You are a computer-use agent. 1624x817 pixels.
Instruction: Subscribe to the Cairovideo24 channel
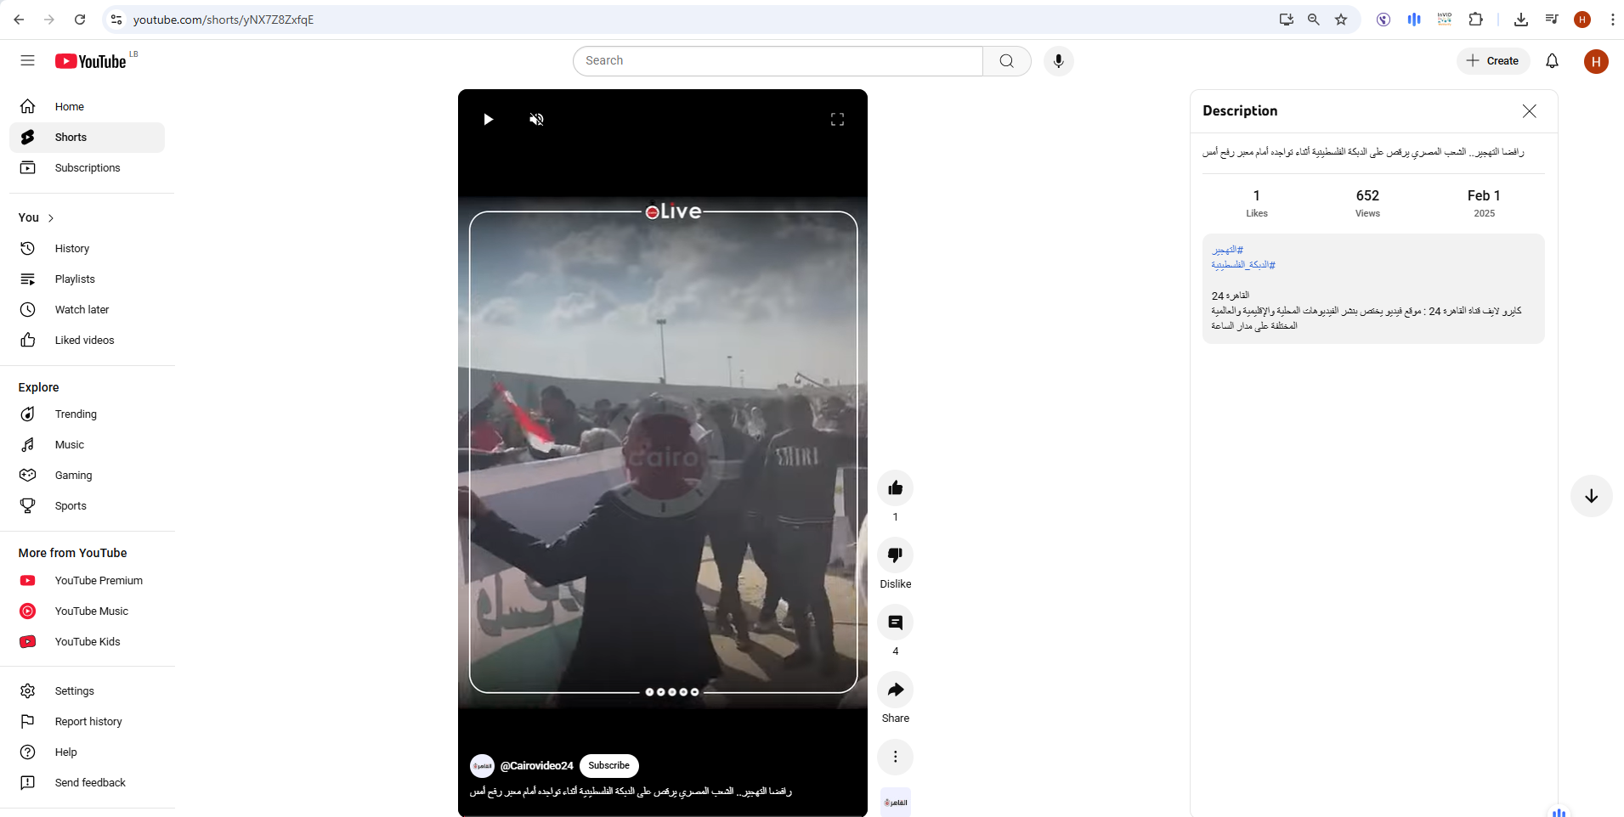click(608, 765)
